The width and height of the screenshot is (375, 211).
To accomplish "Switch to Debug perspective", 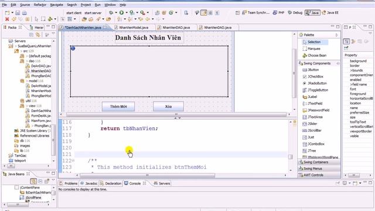I will coord(295,13).
